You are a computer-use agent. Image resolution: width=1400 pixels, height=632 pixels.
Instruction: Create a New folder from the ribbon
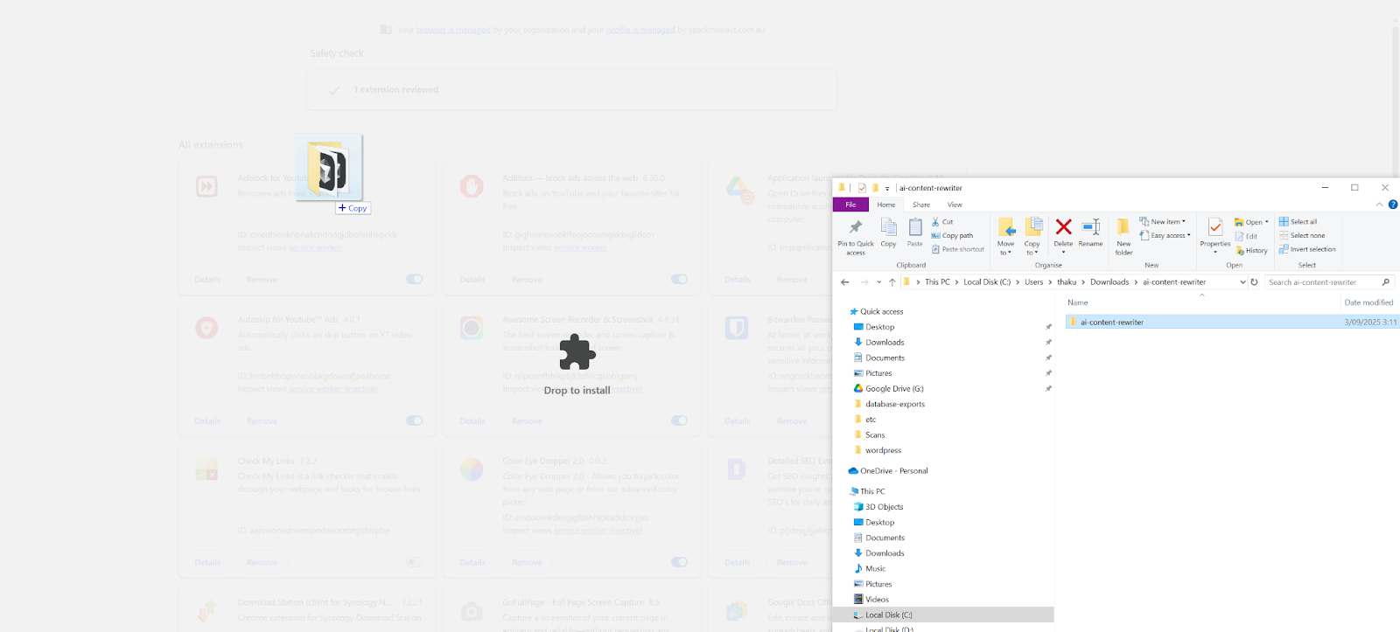pos(1123,231)
